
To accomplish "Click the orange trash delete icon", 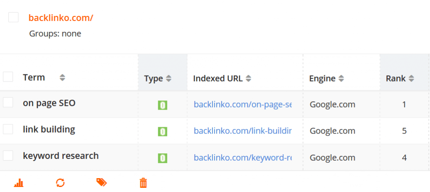I will (x=143, y=183).
